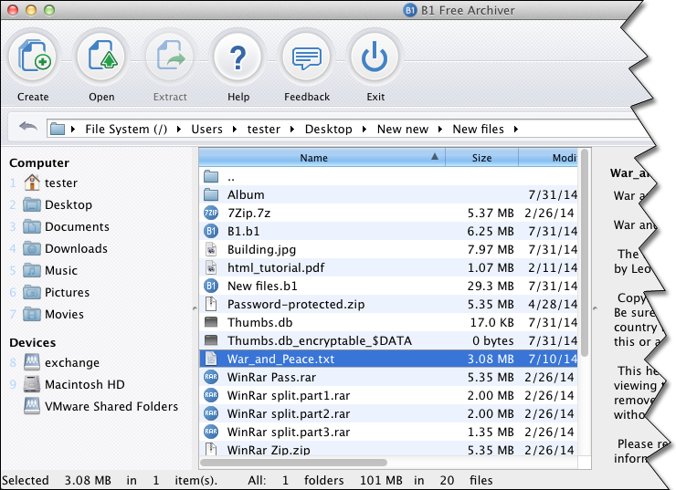
Task: Select the 7Zip.7z archive file
Action: (248, 213)
